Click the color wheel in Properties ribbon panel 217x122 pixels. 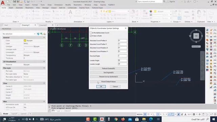coord(151,11)
